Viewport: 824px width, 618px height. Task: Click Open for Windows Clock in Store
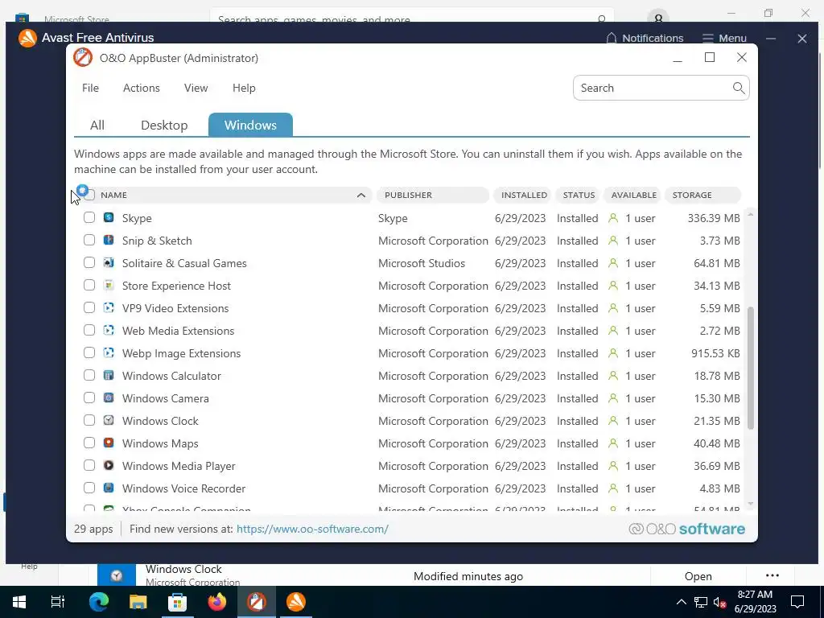698,576
